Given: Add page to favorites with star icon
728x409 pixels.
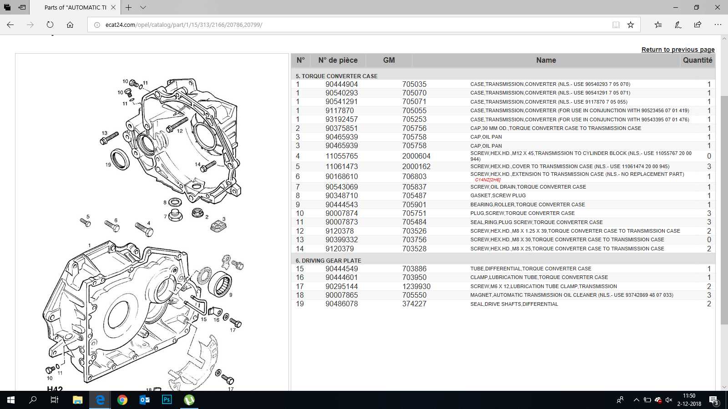Looking at the screenshot, I should tap(631, 25).
